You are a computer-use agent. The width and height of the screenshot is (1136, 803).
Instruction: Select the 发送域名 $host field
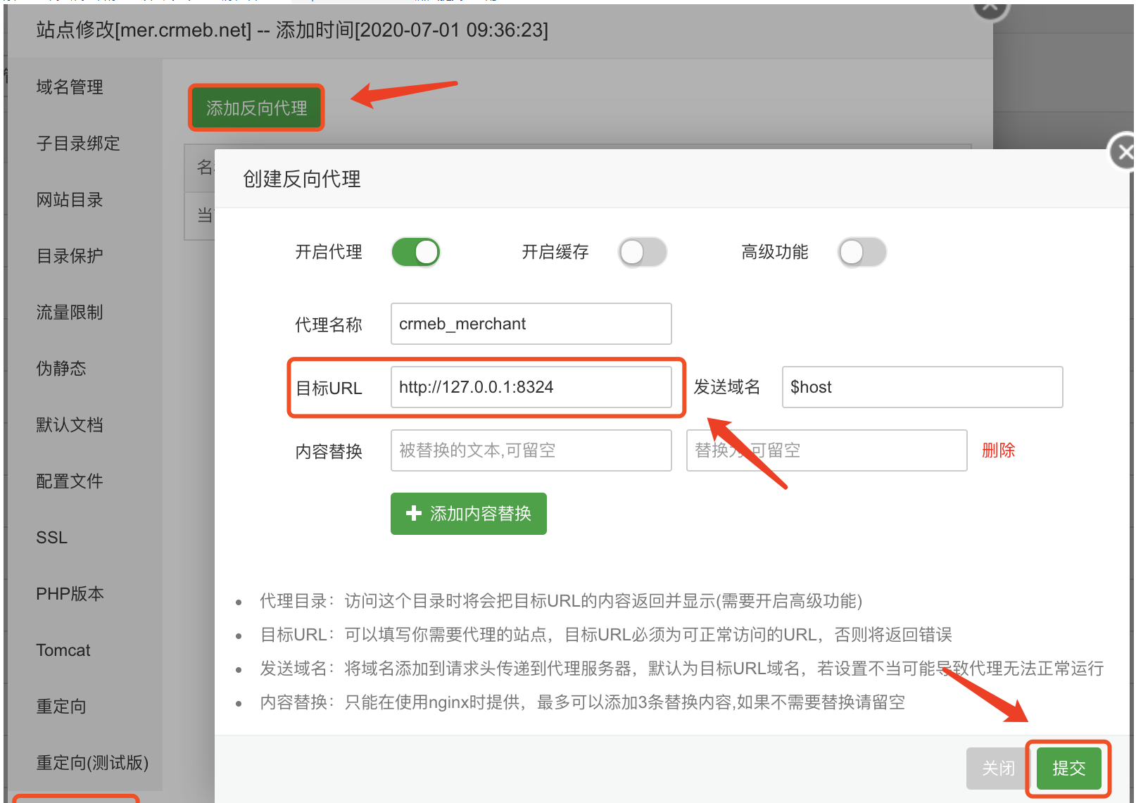click(921, 387)
